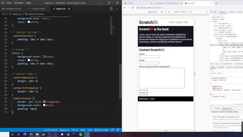Open Chrome from the Windows taskbar
The width and height of the screenshot is (243, 137).
click(x=31, y=134)
